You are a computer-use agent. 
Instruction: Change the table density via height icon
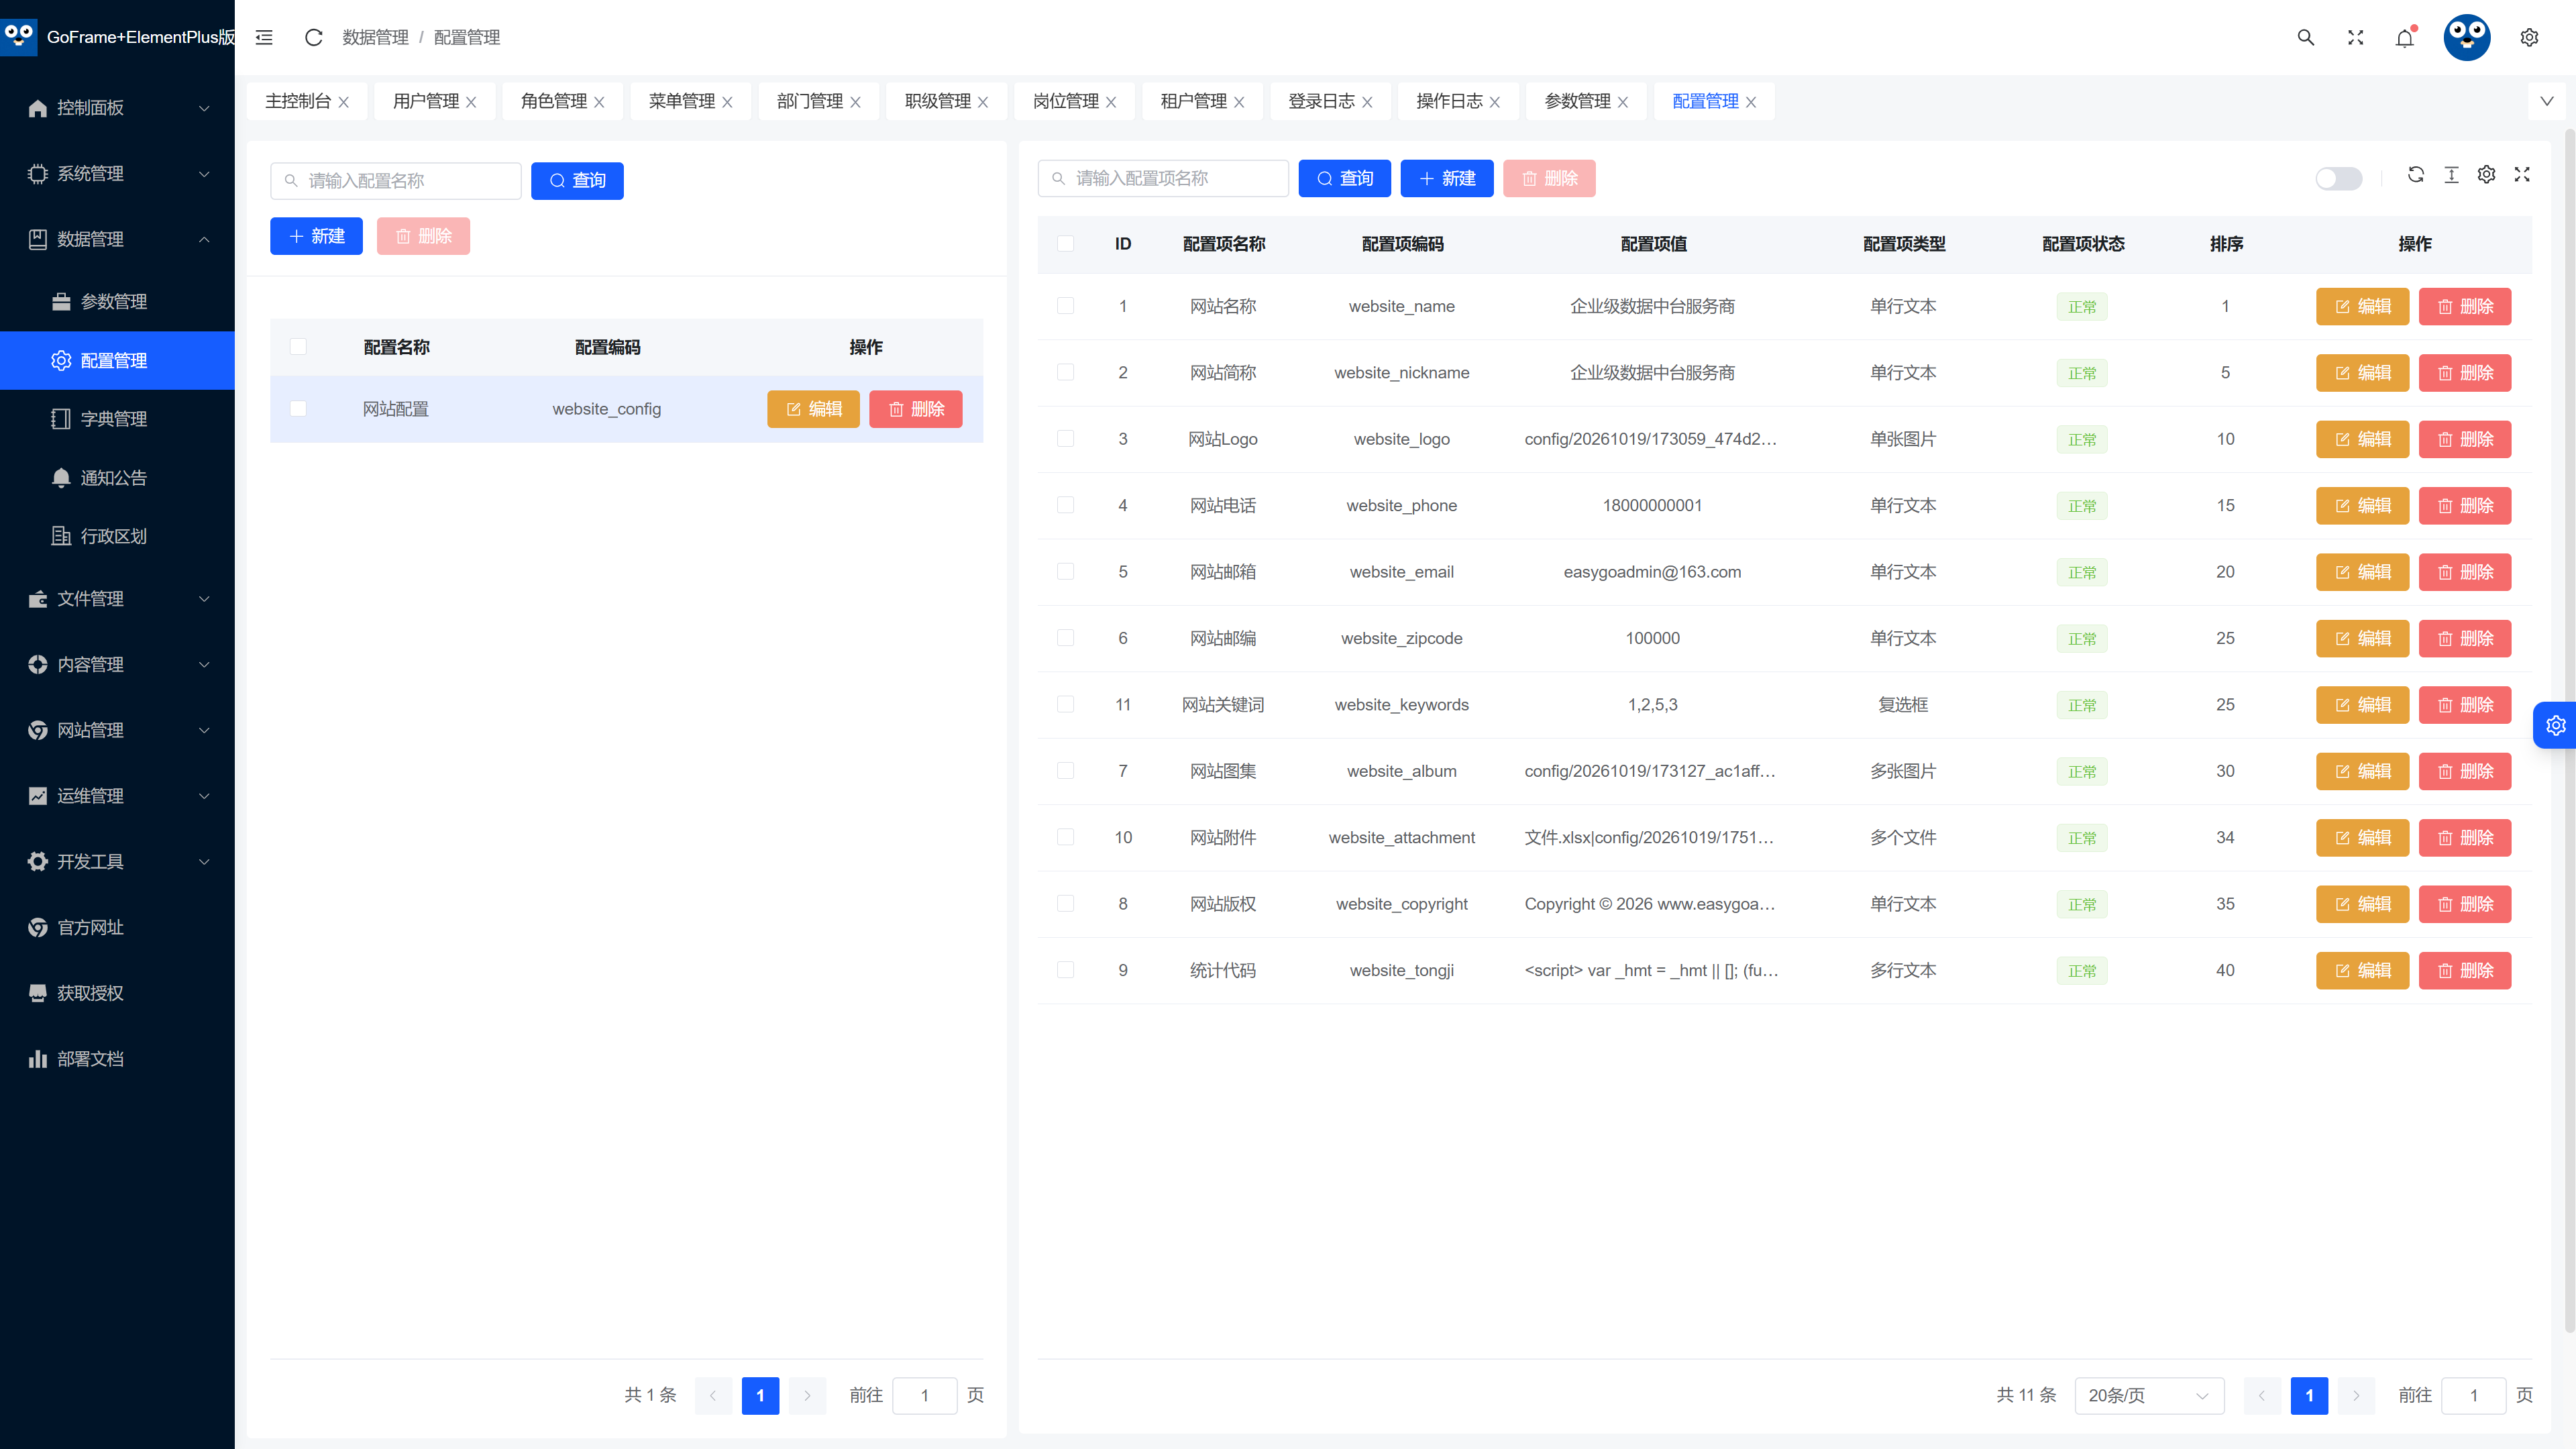click(x=2451, y=174)
